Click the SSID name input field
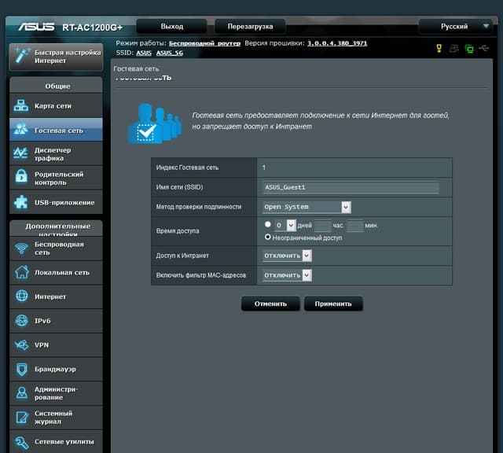This screenshot has height=453, width=503. 351,187
